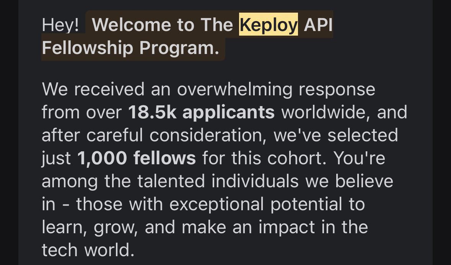This screenshot has width=451, height=265.
Task: Click the word "API" in the heading
Action: click(317, 25)
